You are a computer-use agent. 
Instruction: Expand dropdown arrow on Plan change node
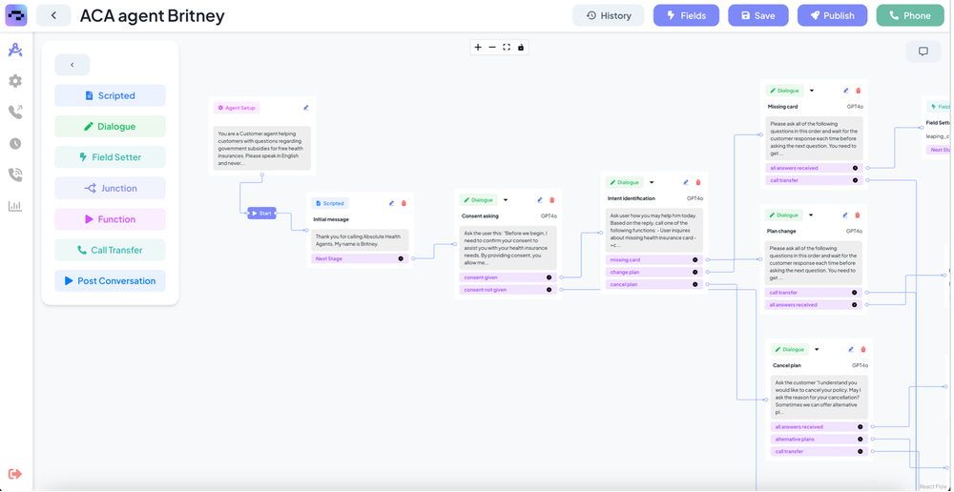click(x=810, y=215)
